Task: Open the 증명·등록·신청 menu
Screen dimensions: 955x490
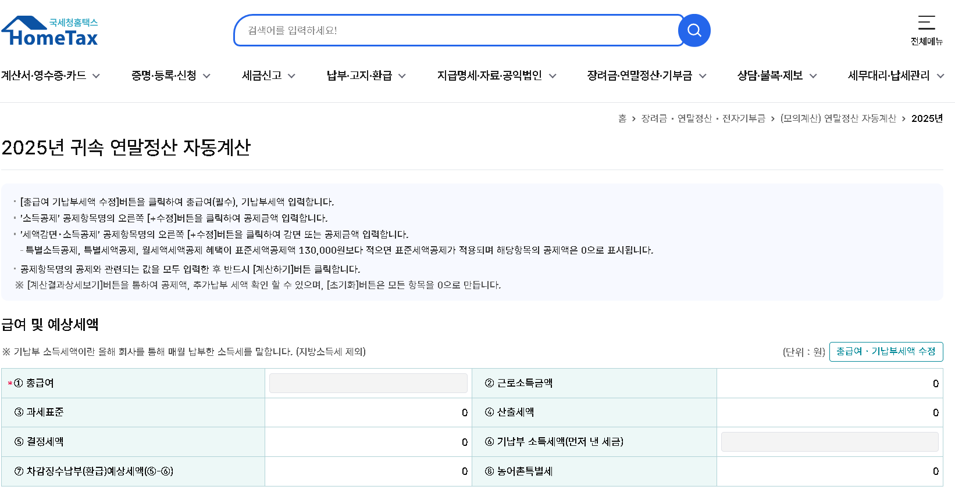Action: click(171, 75)
